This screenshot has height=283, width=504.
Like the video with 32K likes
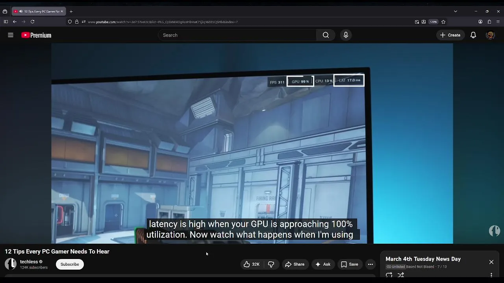click(251, 264)
